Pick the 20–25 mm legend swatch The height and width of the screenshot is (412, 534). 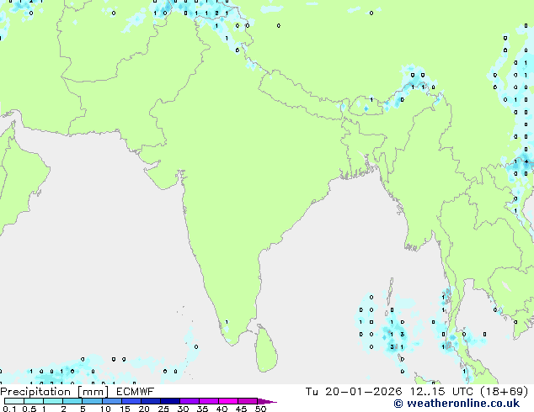click(151, 401)
